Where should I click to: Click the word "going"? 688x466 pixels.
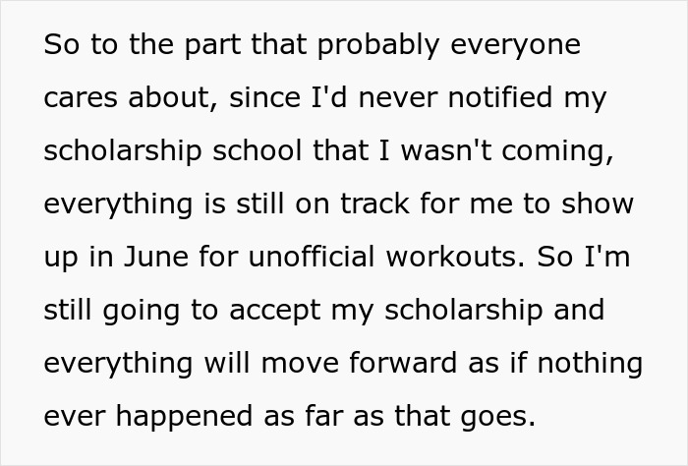point(144,311)
